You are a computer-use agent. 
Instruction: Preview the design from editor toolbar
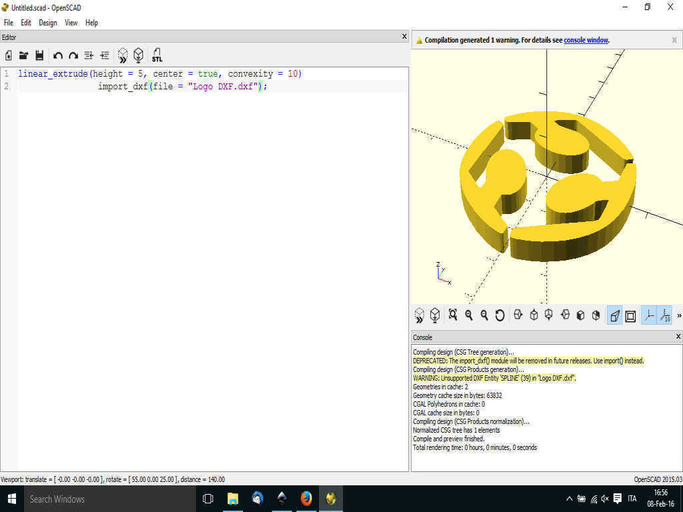123,55
